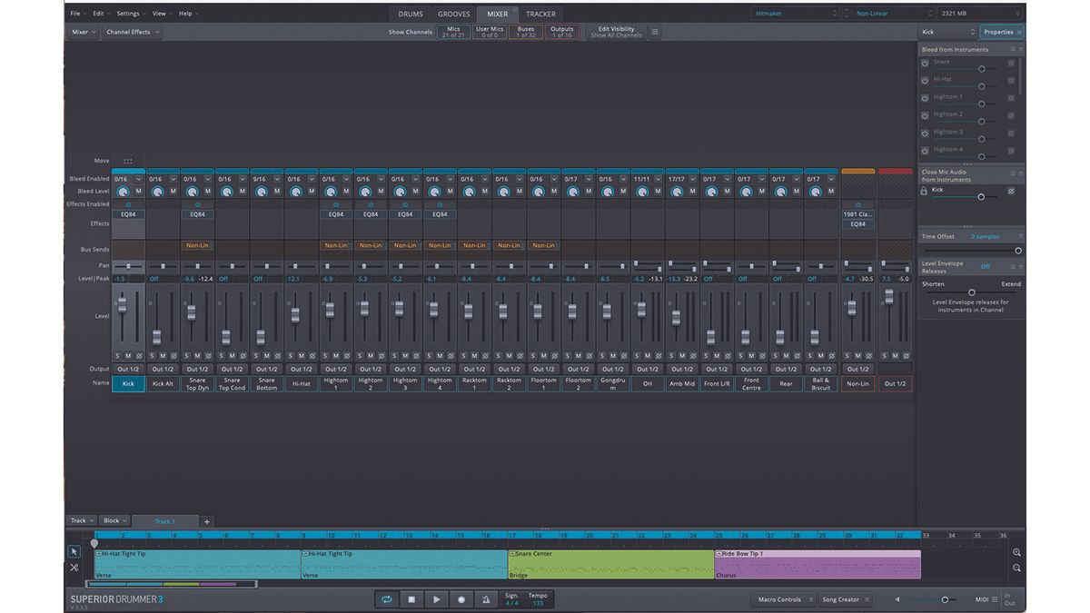Open the Macro Controls dropdown

tap(782, 599)
